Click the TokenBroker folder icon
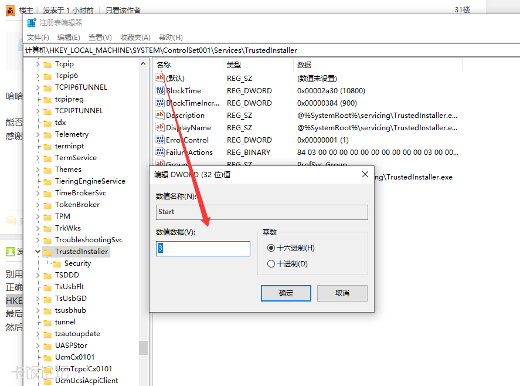This screenshot has height=386, width=520. (x=47, y=205)
